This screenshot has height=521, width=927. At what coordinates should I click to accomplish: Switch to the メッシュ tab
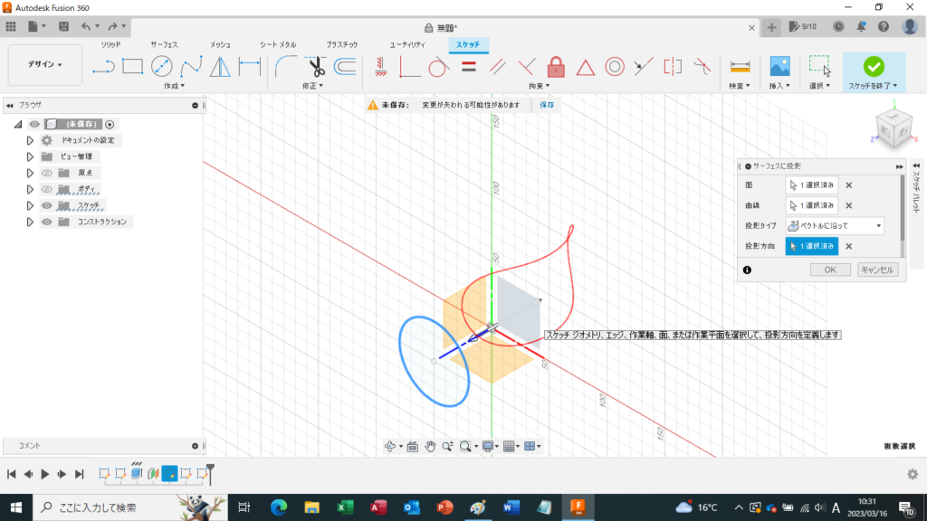pos(220,44)
